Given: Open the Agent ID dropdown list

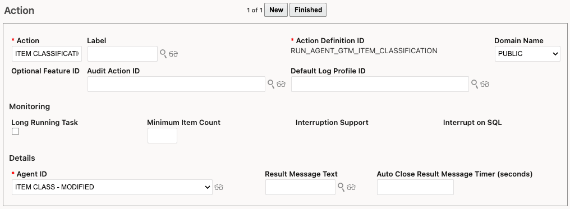Looking at the screenshot, I should 112,187.
